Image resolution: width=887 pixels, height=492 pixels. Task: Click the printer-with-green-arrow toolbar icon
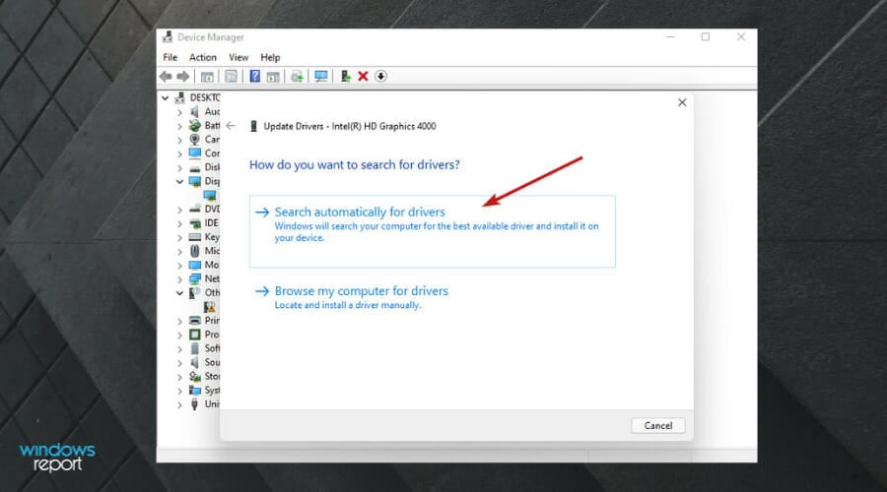pos(297,76)
